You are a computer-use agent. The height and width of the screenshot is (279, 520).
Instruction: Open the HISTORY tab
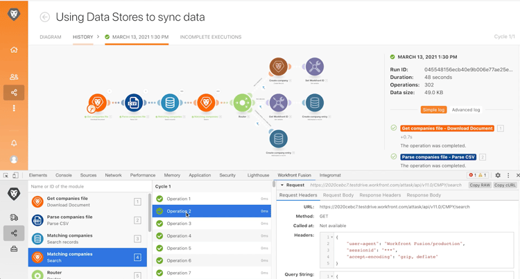click(83, 37)
